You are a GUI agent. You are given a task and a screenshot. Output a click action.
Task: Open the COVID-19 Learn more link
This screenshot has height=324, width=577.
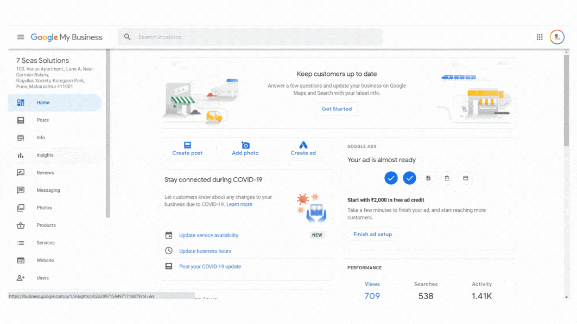coord(239,205)
